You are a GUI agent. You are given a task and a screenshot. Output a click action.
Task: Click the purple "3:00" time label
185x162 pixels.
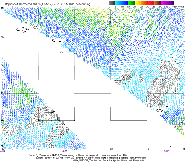click(x=166, y=151)
